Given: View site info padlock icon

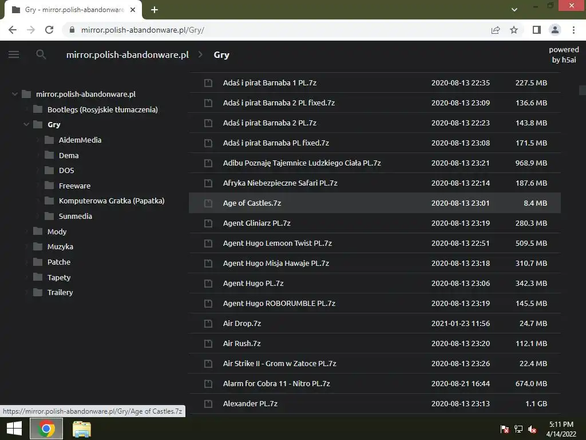Looking at the screenshot, I should 72,30.
